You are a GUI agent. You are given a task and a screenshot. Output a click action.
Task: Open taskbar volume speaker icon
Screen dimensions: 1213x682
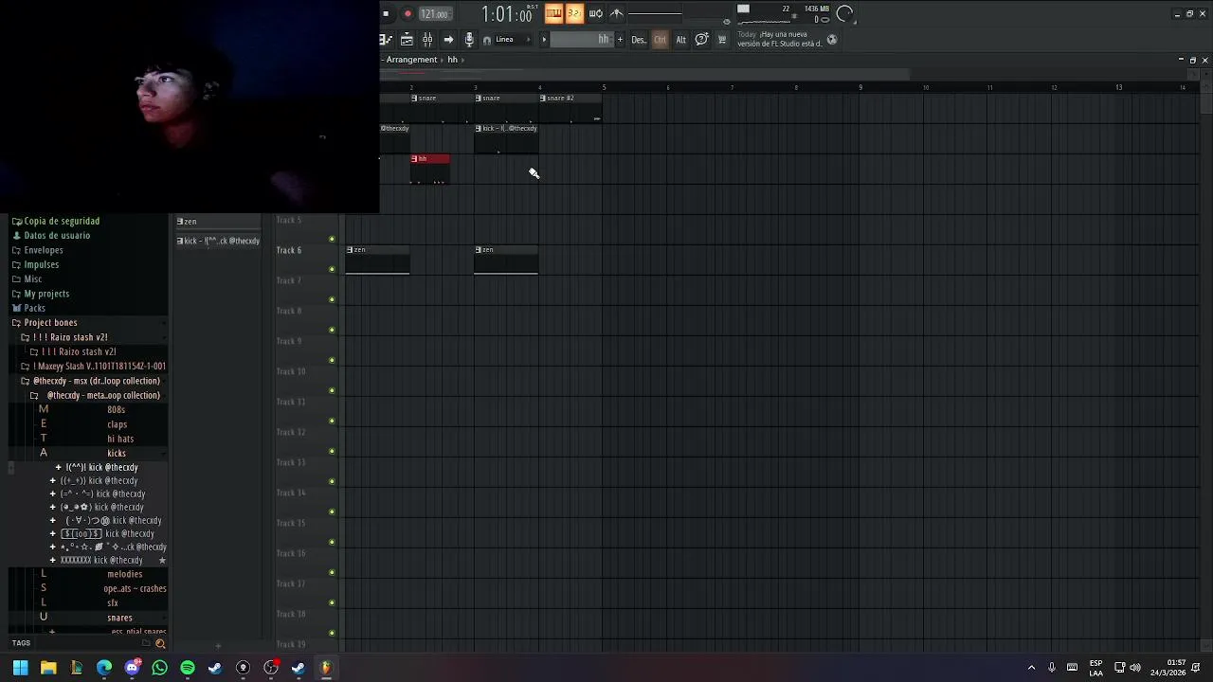coord(1135,668)
